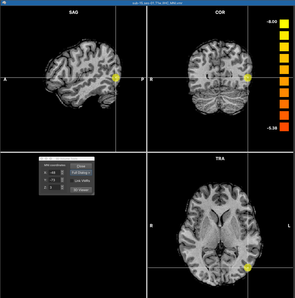The height and width of the screenshot is (298, 295).
Task: Click the Z coordinate input field
Action: [55, 187]
